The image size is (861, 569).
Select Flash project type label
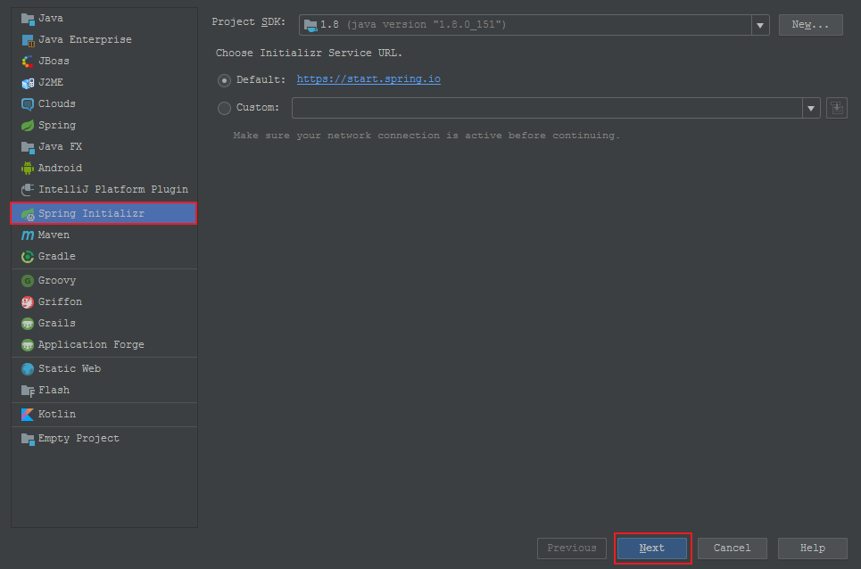click(54, 391)
